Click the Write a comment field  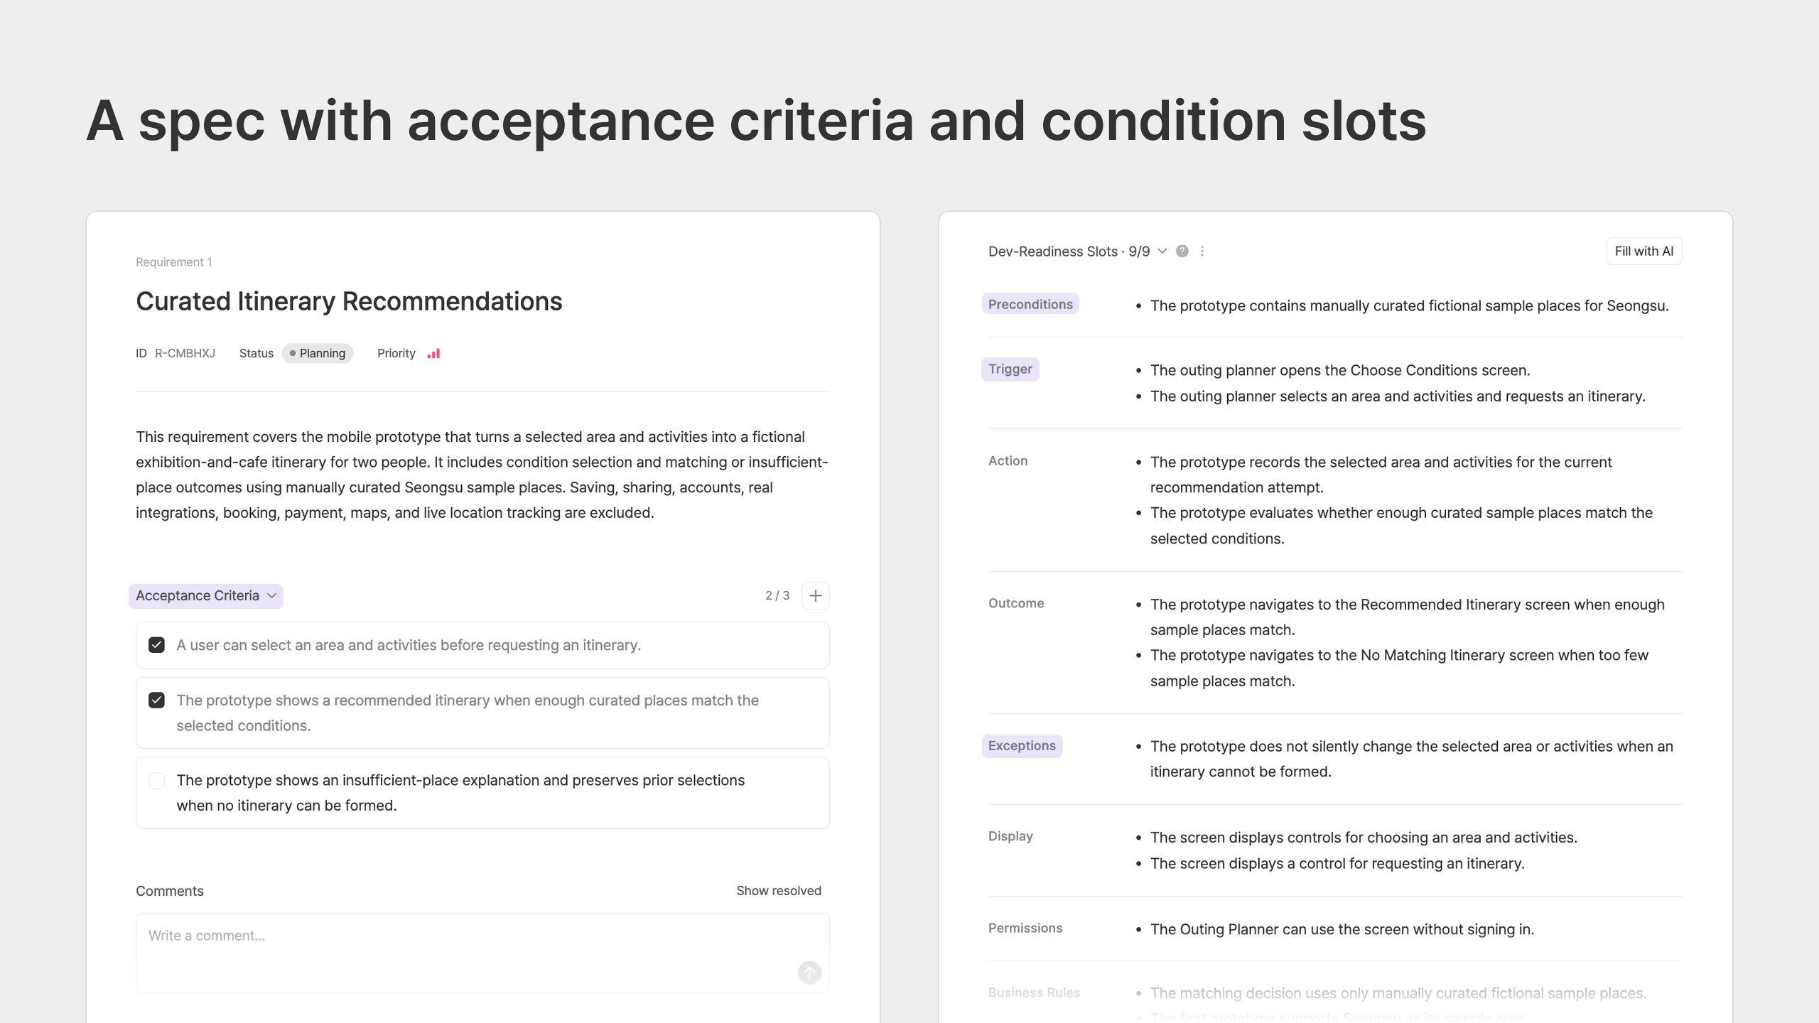point(482,952)
